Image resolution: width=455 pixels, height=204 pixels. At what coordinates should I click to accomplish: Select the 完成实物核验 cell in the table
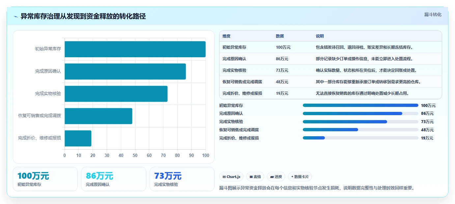tap(234, 70)
